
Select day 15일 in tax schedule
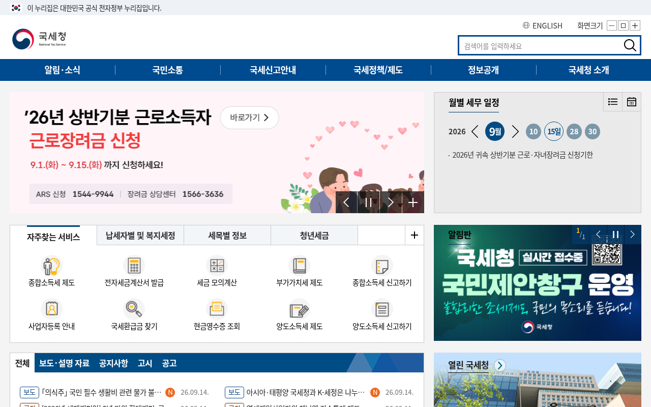554,131
